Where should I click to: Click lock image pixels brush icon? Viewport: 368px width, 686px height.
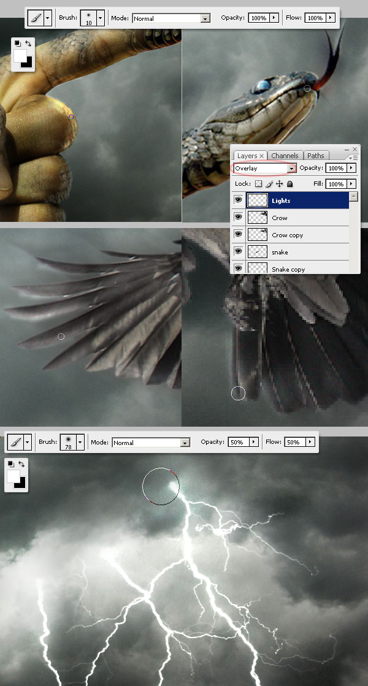pos(269,184)
